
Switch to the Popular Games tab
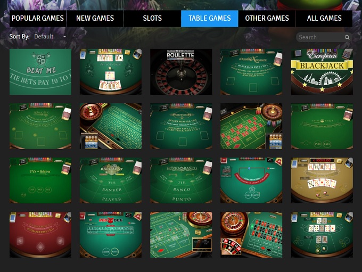[x=38, y=19]
